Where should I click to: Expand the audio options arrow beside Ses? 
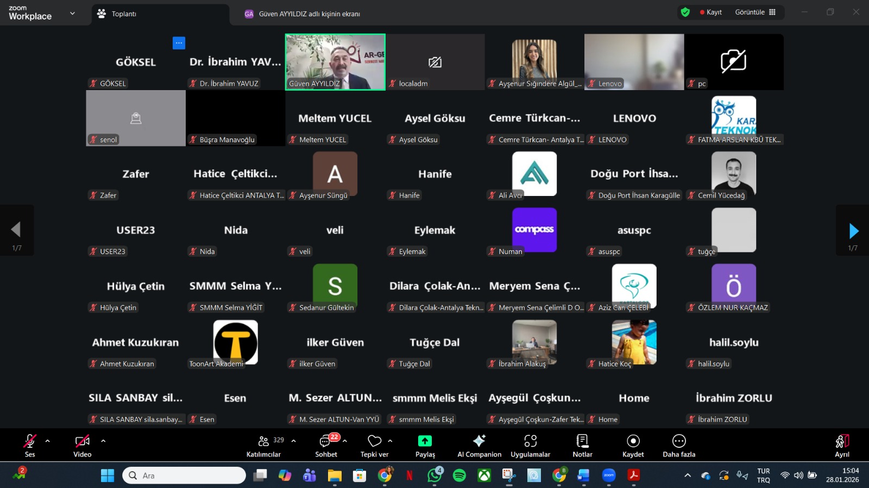pyautogui.click(x=48, y=441)
